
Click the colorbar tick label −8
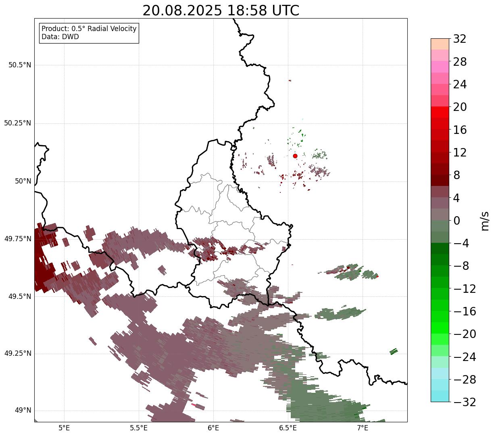pos(460,266)
